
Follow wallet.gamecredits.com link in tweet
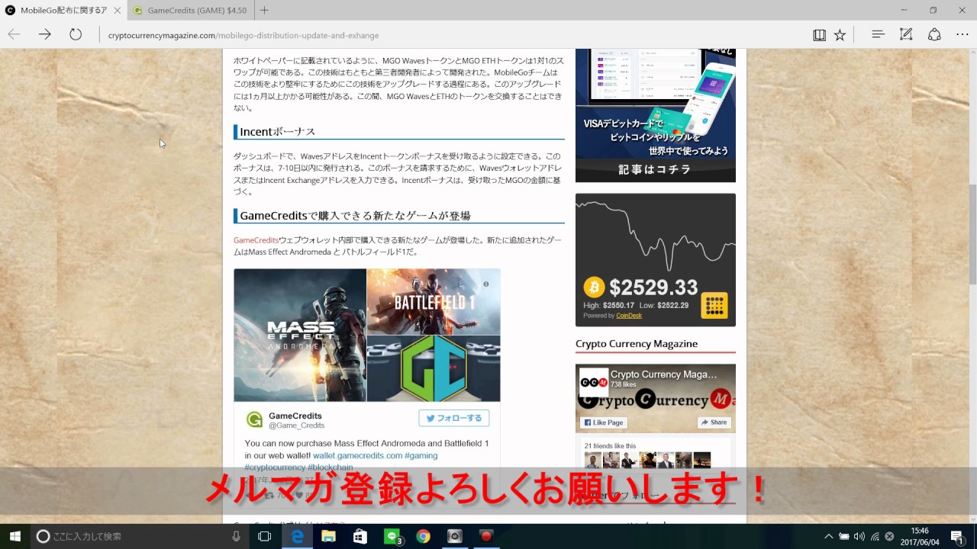tap(357, 455)
